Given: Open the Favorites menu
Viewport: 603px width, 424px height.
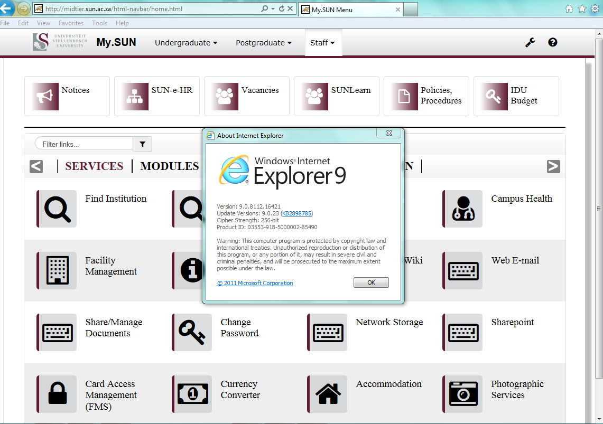Looking at the screenshot, I should (x=71, y=23).
